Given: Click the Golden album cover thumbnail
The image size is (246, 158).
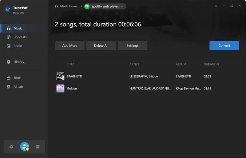Looking at the screenshot, I should (60, 89).
